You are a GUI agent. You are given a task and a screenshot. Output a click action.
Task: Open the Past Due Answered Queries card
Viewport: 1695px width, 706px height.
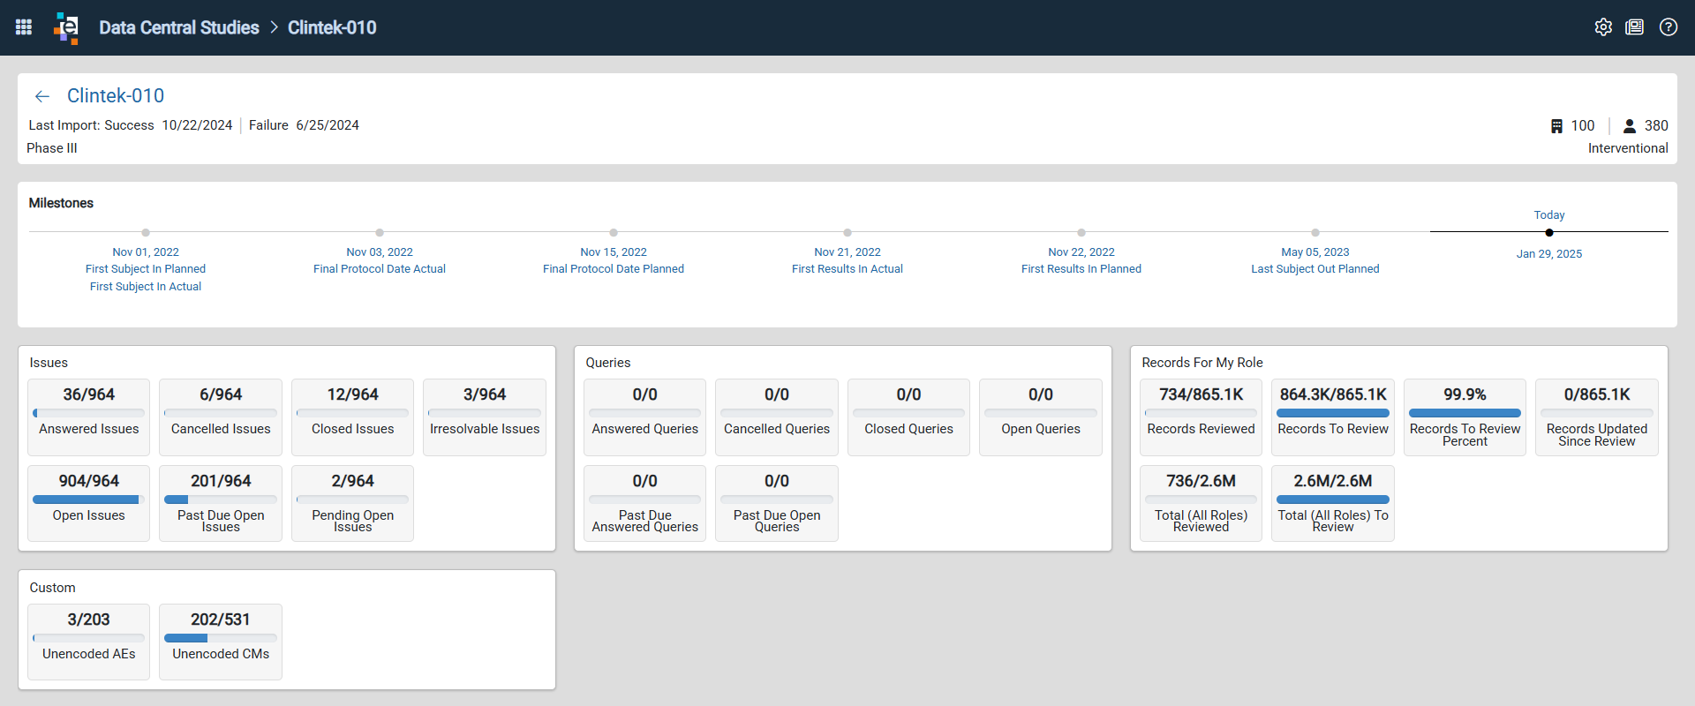pyautogui.click(x=644, y=503)
